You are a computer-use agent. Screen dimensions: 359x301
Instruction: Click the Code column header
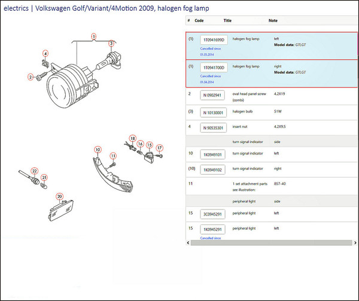(199, 20)
